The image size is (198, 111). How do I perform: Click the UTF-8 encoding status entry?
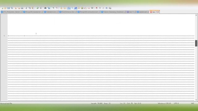click(176, 104)
